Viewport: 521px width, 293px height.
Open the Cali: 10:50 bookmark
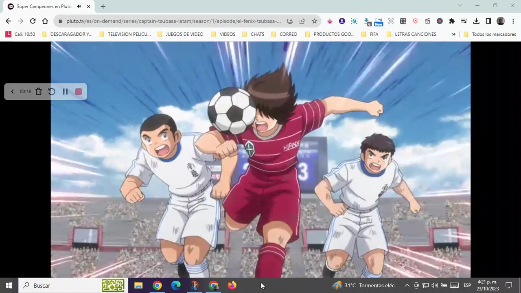tap(20, 34)
